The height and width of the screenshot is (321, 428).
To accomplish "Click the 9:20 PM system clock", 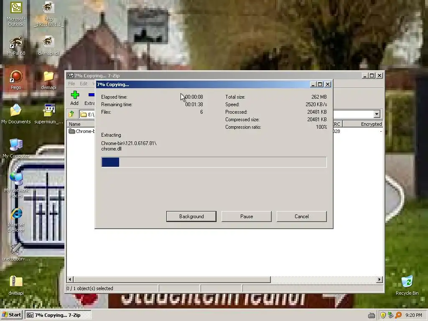I will [413, 315].
